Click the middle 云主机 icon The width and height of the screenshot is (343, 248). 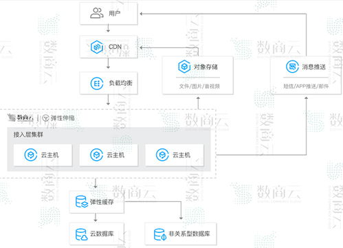pyautogui.click(x=96, y=155)
